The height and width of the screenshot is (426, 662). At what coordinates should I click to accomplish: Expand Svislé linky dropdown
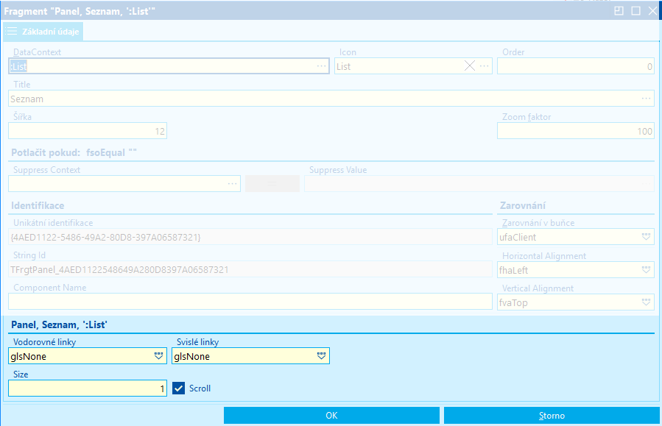click(x=321, y=356)
